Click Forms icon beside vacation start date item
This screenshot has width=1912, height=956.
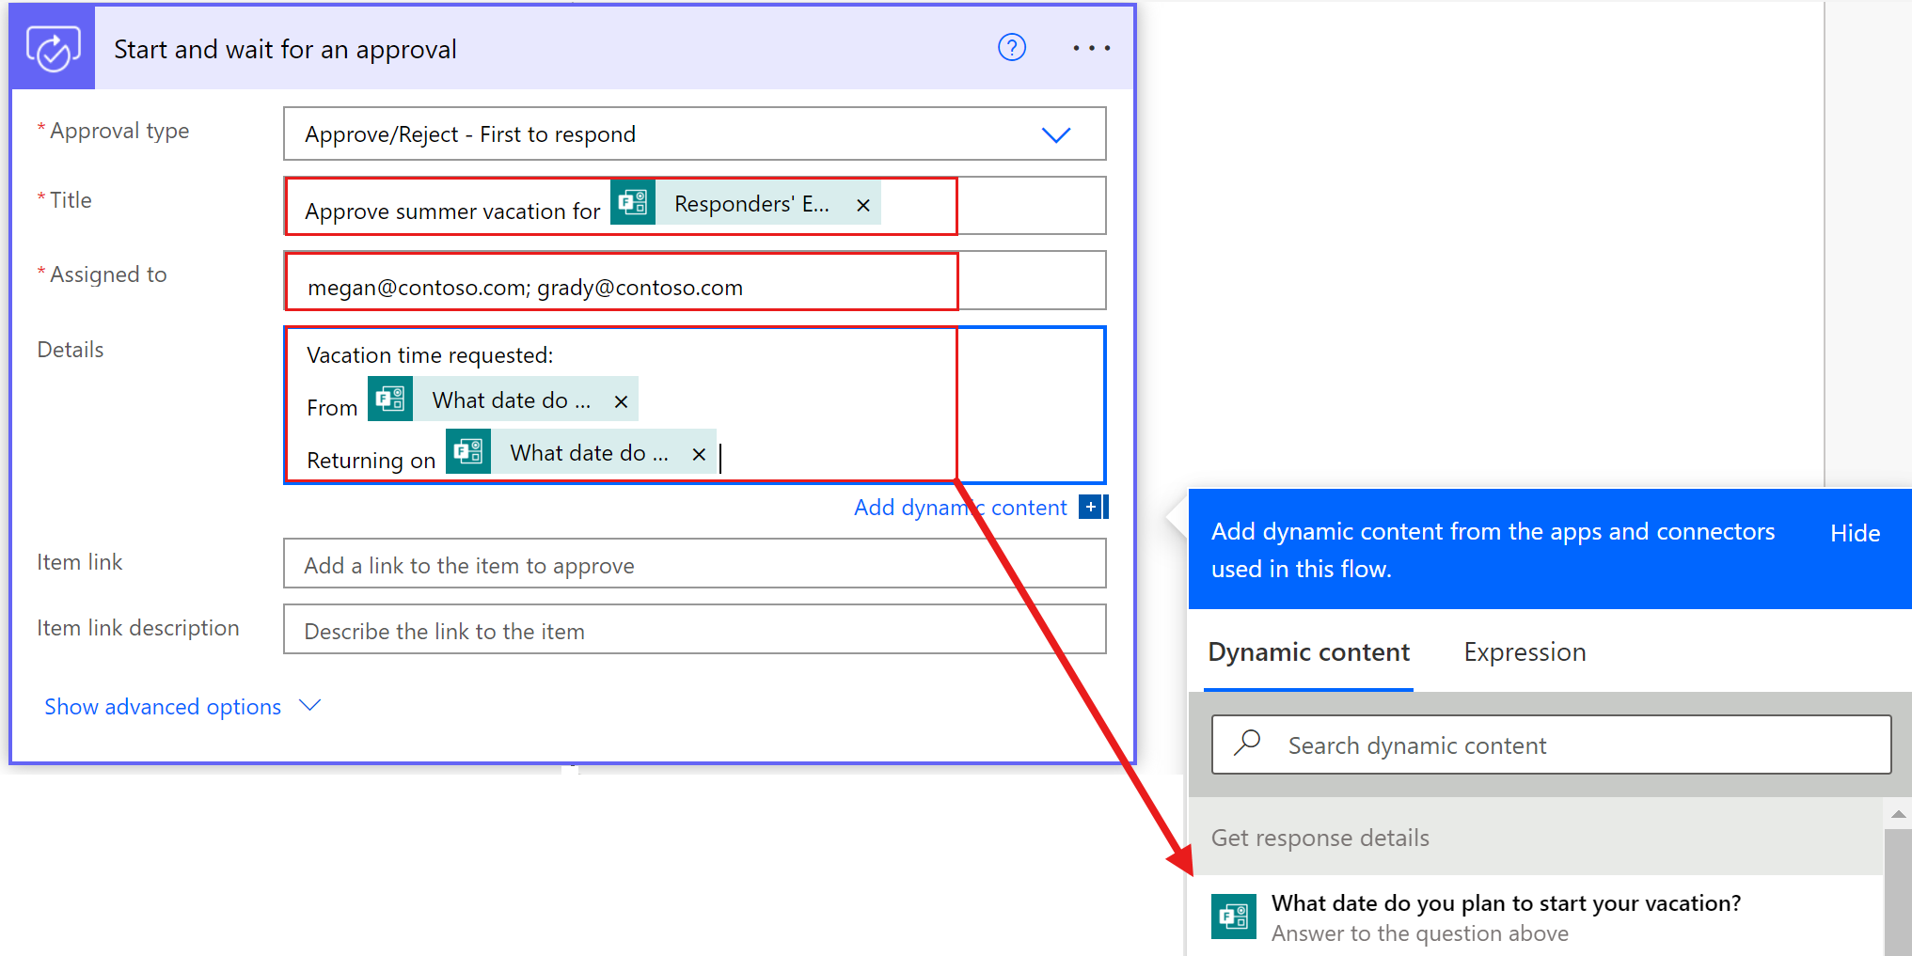1234,917
